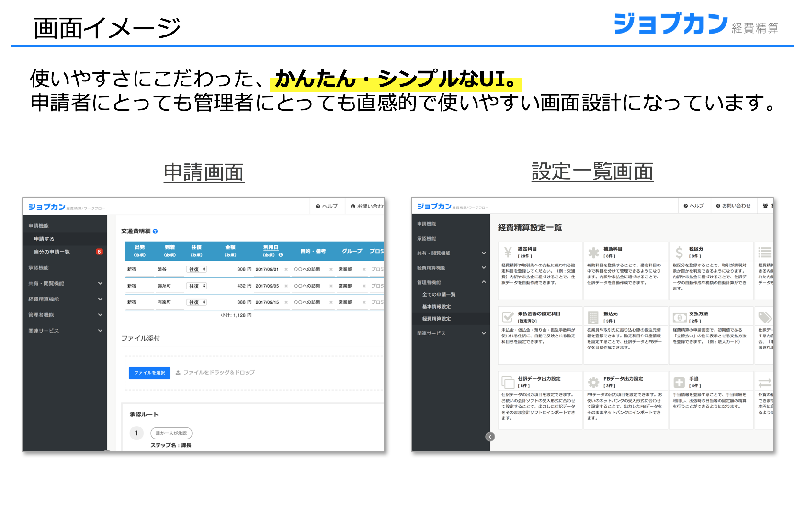
Task: Select the ¥ icon for 勘定科目 settings
Action: coord(508,252)
